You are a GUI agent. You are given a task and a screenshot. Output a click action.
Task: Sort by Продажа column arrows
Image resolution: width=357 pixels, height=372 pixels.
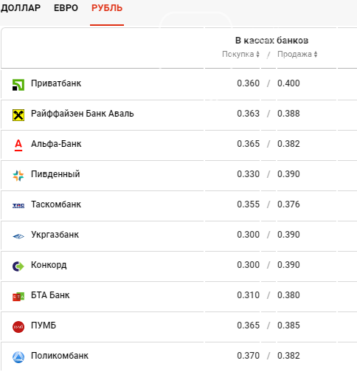(x=316, y=54)
